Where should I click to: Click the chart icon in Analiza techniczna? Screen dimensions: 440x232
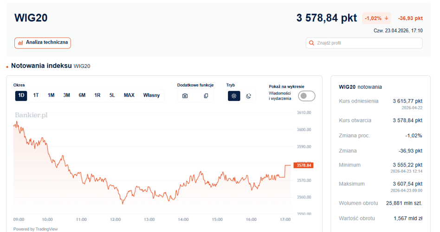click(20, 43)
